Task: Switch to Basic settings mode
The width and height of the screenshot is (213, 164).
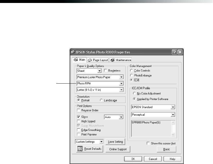Action: click(x=167, y=149)
